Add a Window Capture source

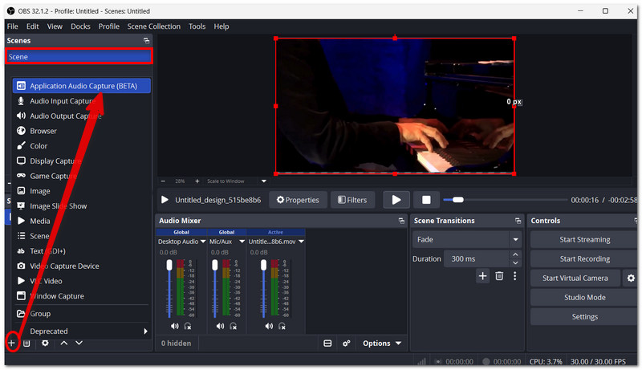(82, 296)
